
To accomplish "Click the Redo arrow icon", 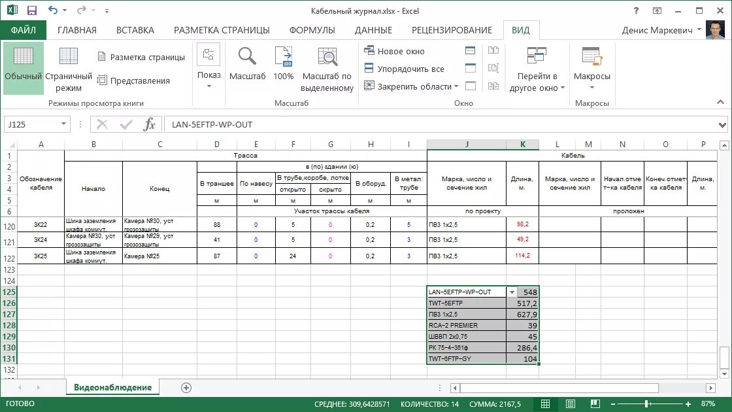I will pyautogui.click(x=82, y=10).
